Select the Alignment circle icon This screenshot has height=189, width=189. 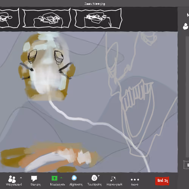(74, 178)
